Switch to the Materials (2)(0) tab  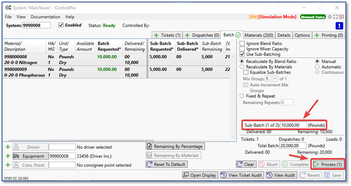[x=259, y=35]
